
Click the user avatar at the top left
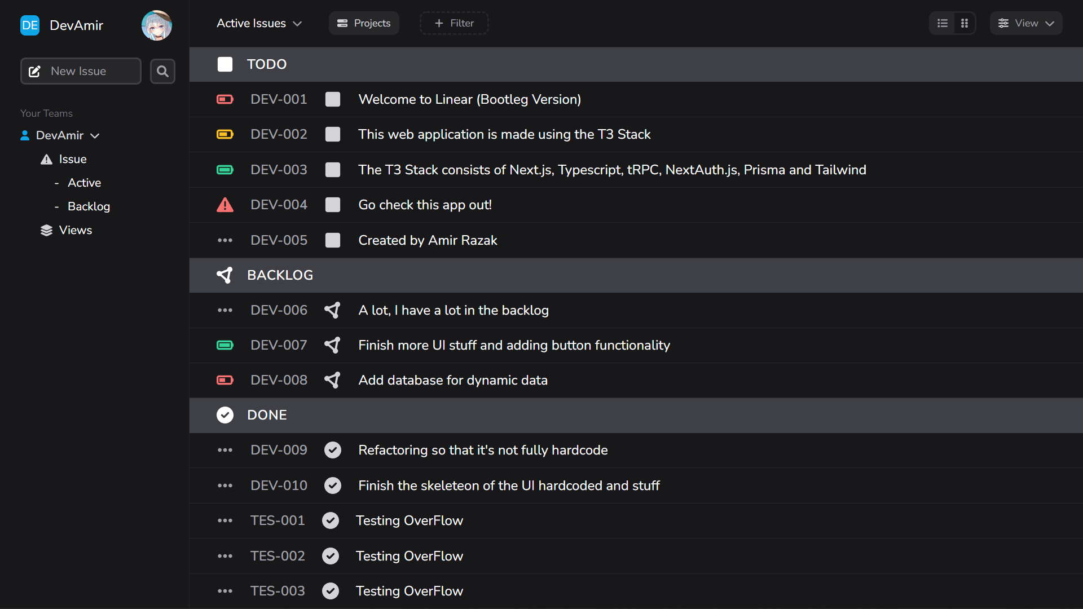(x=157, y=25)
